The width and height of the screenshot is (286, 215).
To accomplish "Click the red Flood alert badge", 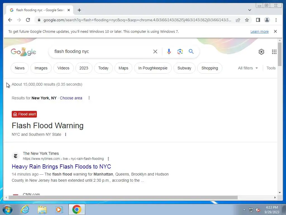I will 24,114.
